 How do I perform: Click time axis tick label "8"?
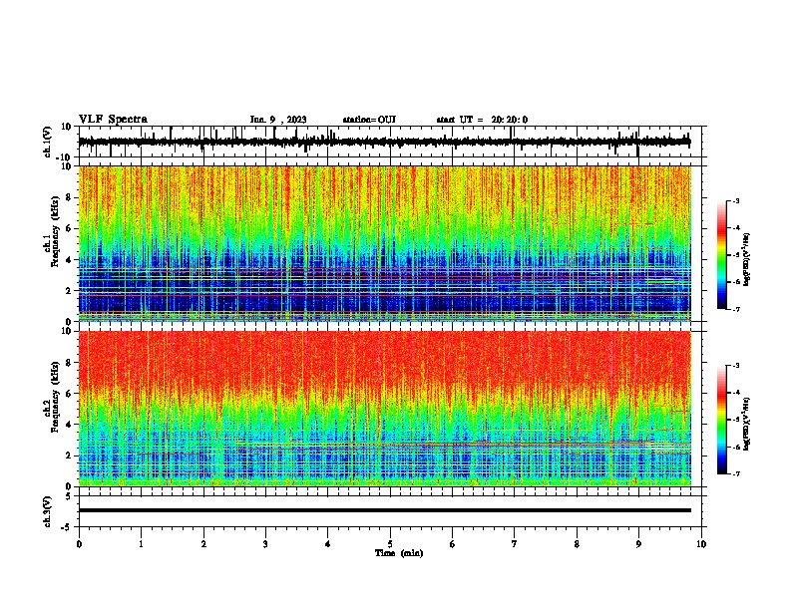click(x=577, y=544)
